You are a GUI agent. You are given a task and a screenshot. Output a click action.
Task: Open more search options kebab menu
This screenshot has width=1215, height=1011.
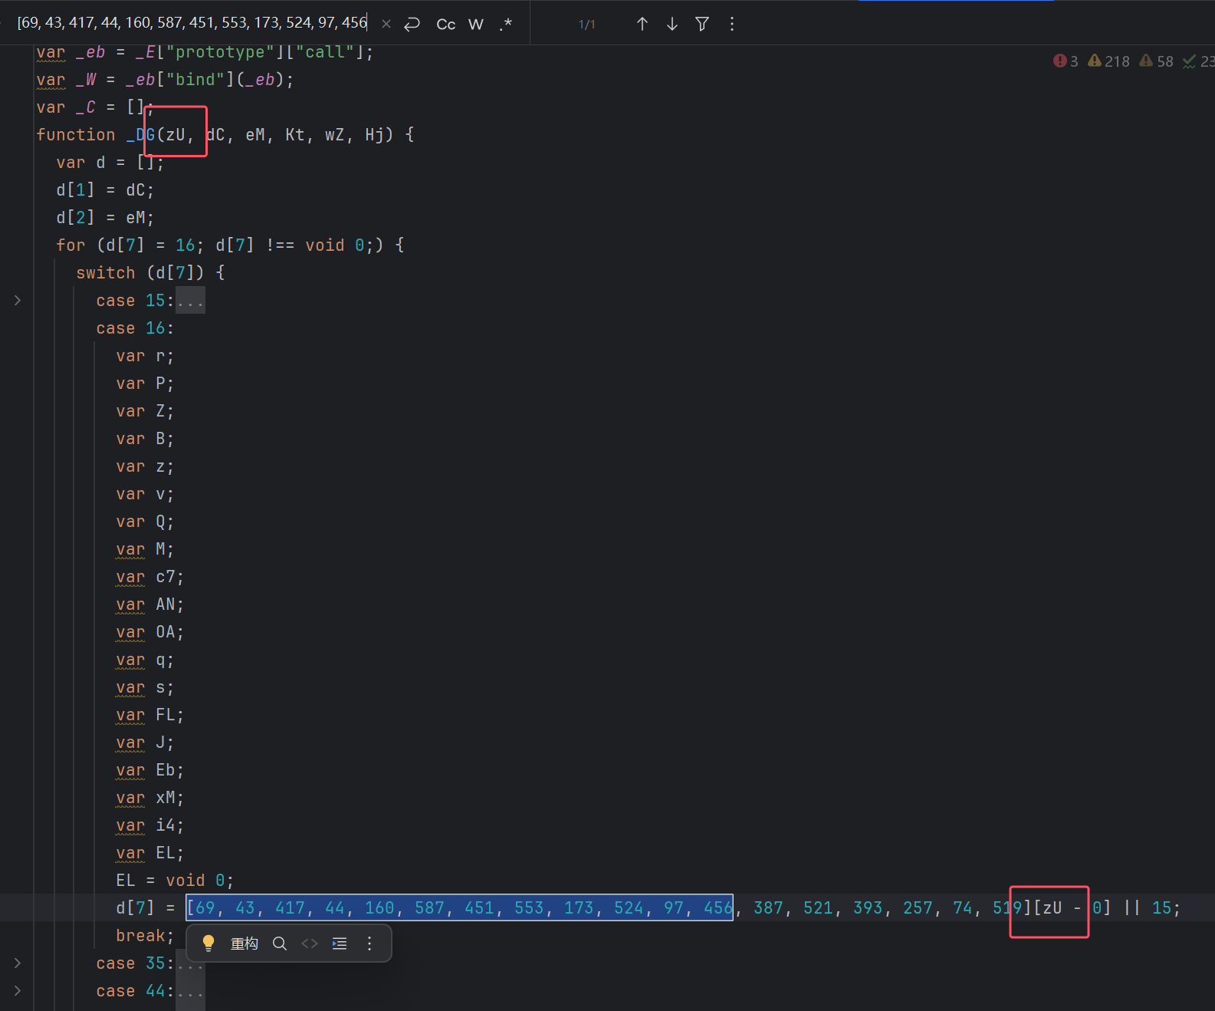[732, 24]
